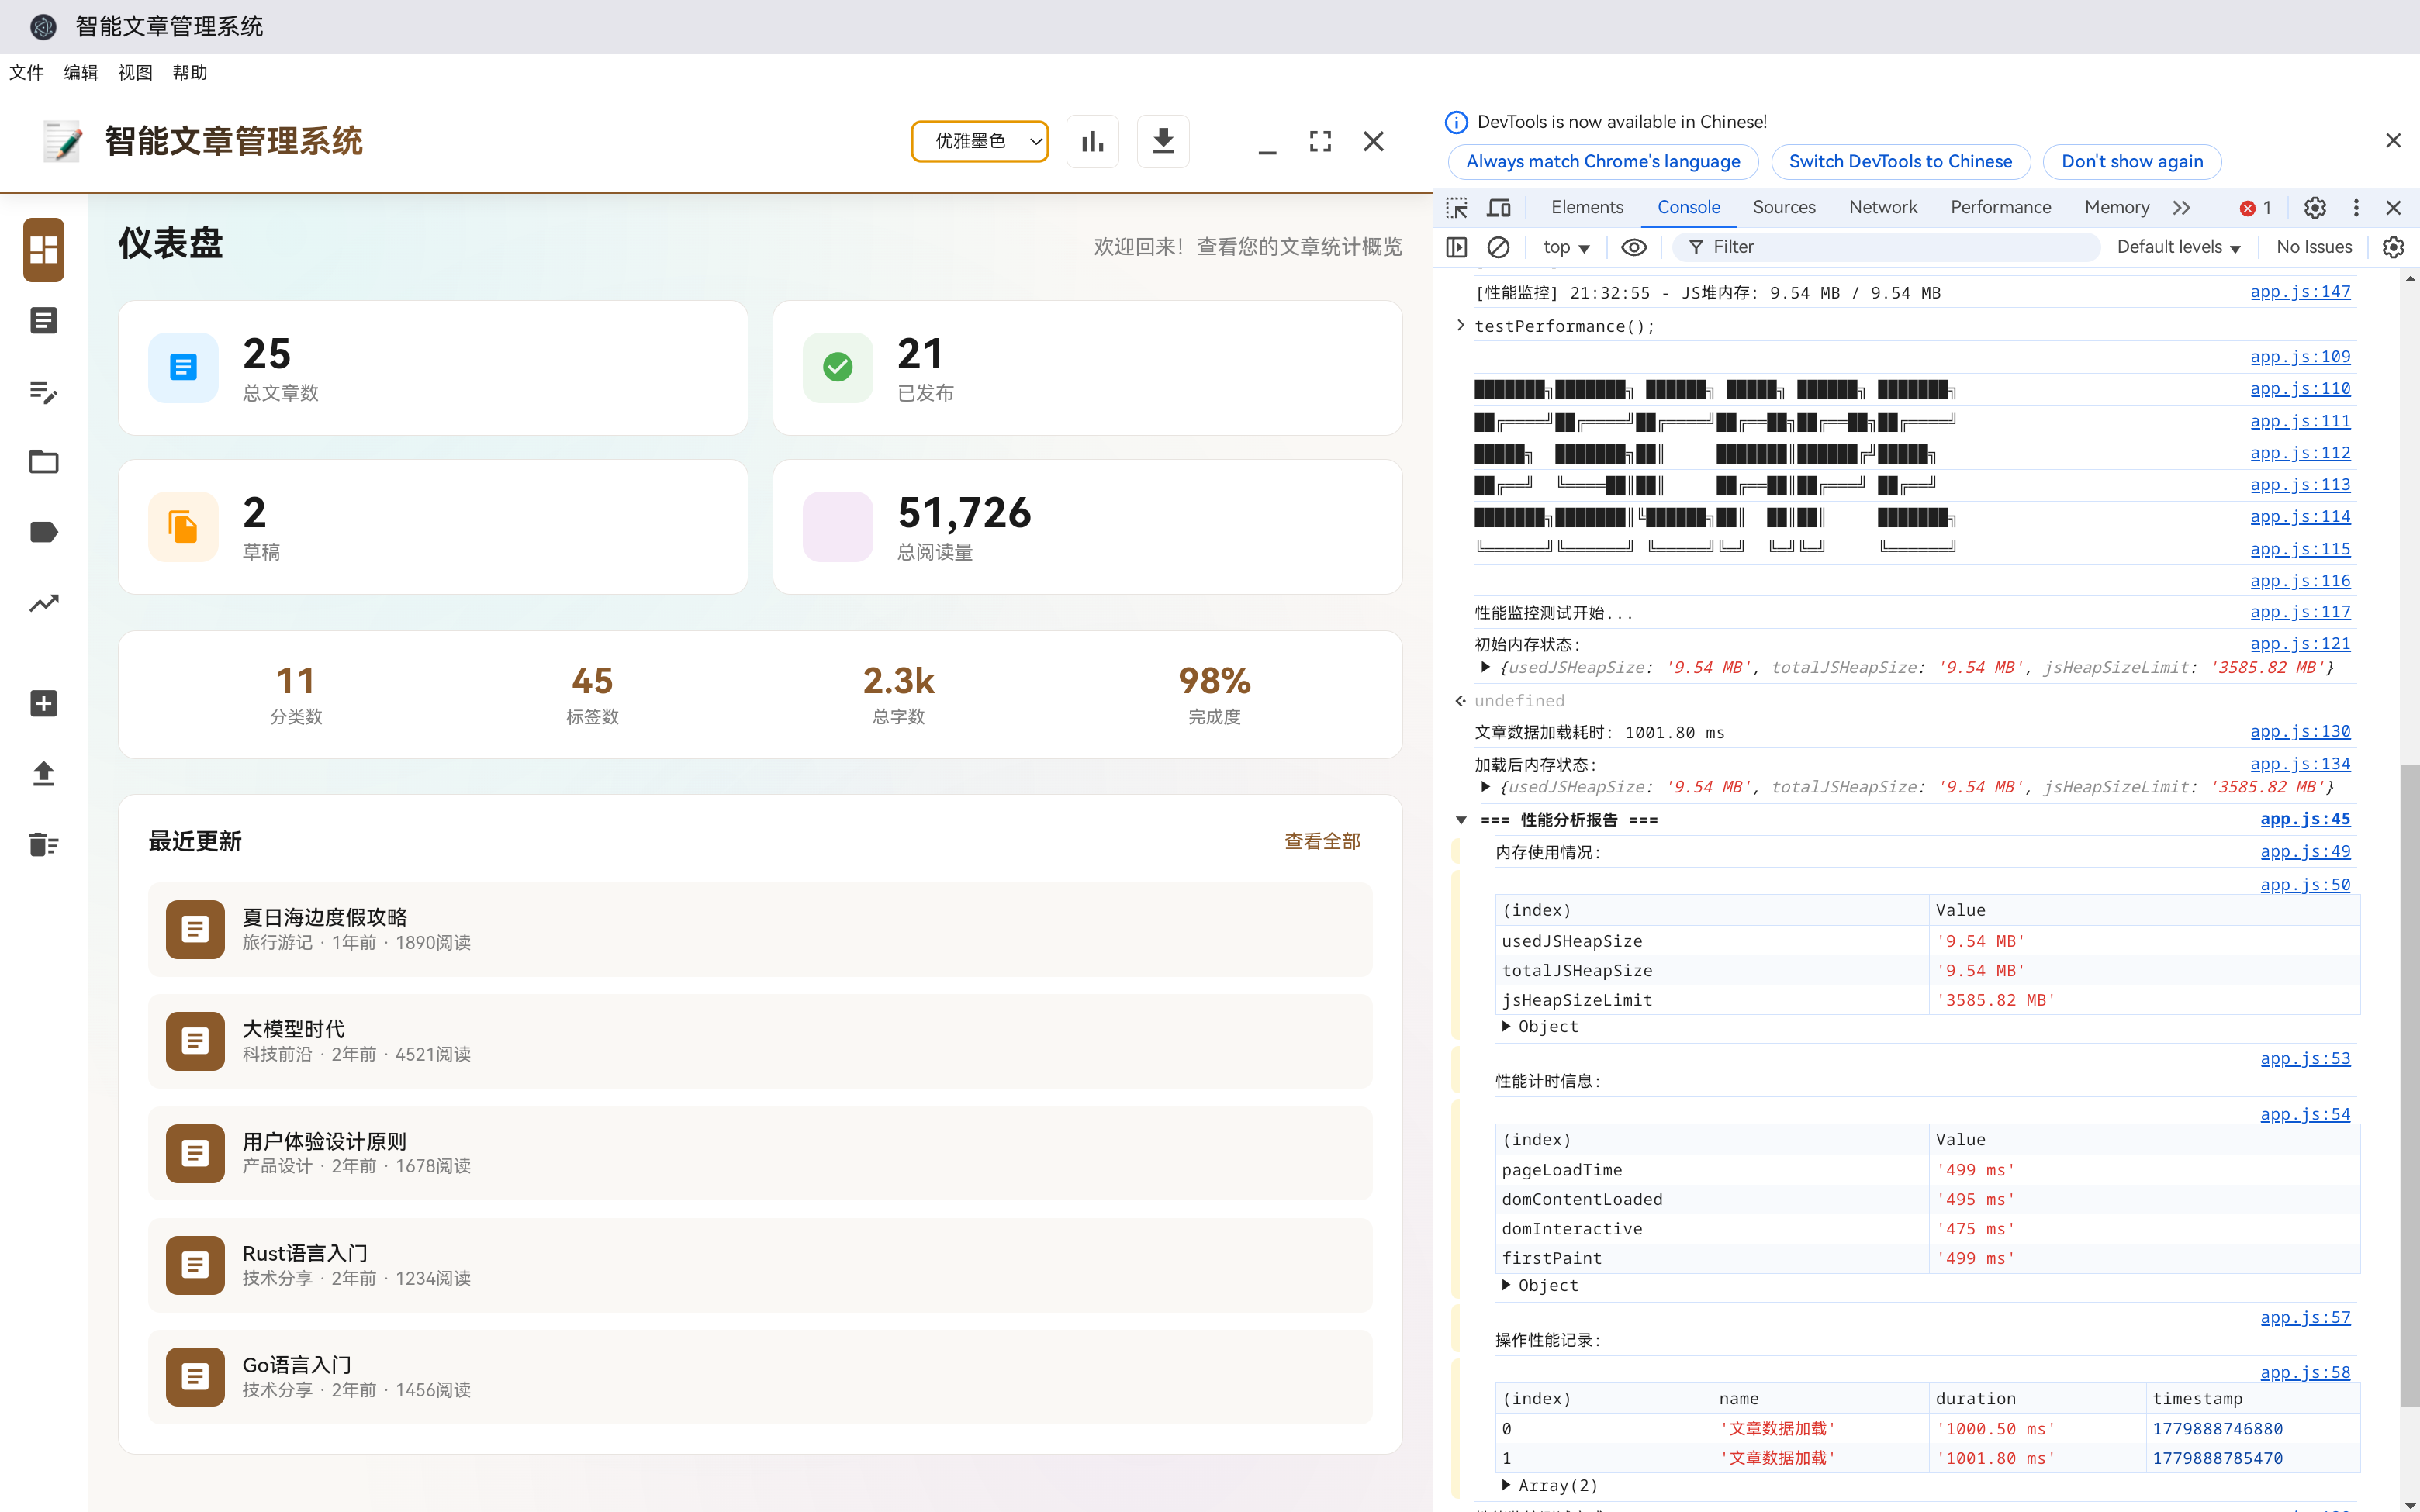Click Always match Chrome's language
This screenshot has width=2420, height=1512.
click(x=1603, y=161)
